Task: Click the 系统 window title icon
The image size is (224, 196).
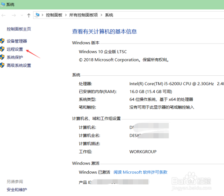Action: [x=3, y=4]
